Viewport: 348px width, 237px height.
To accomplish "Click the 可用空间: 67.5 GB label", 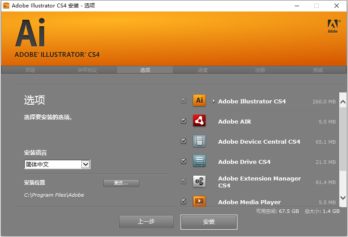I will (x=278, y=211).
